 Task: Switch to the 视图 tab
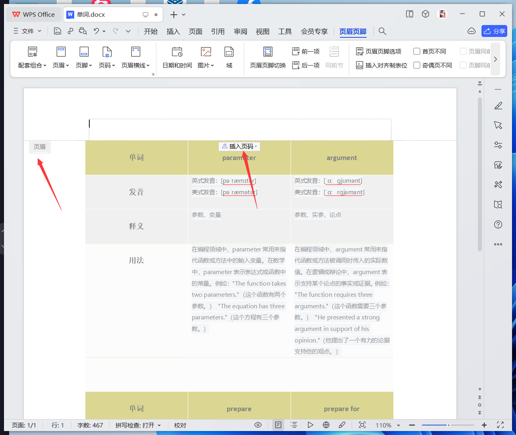click(x=263, y=31)
